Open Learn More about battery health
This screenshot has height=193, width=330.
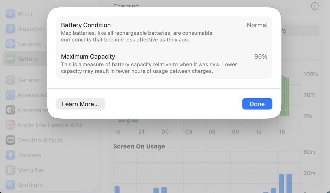81,104
